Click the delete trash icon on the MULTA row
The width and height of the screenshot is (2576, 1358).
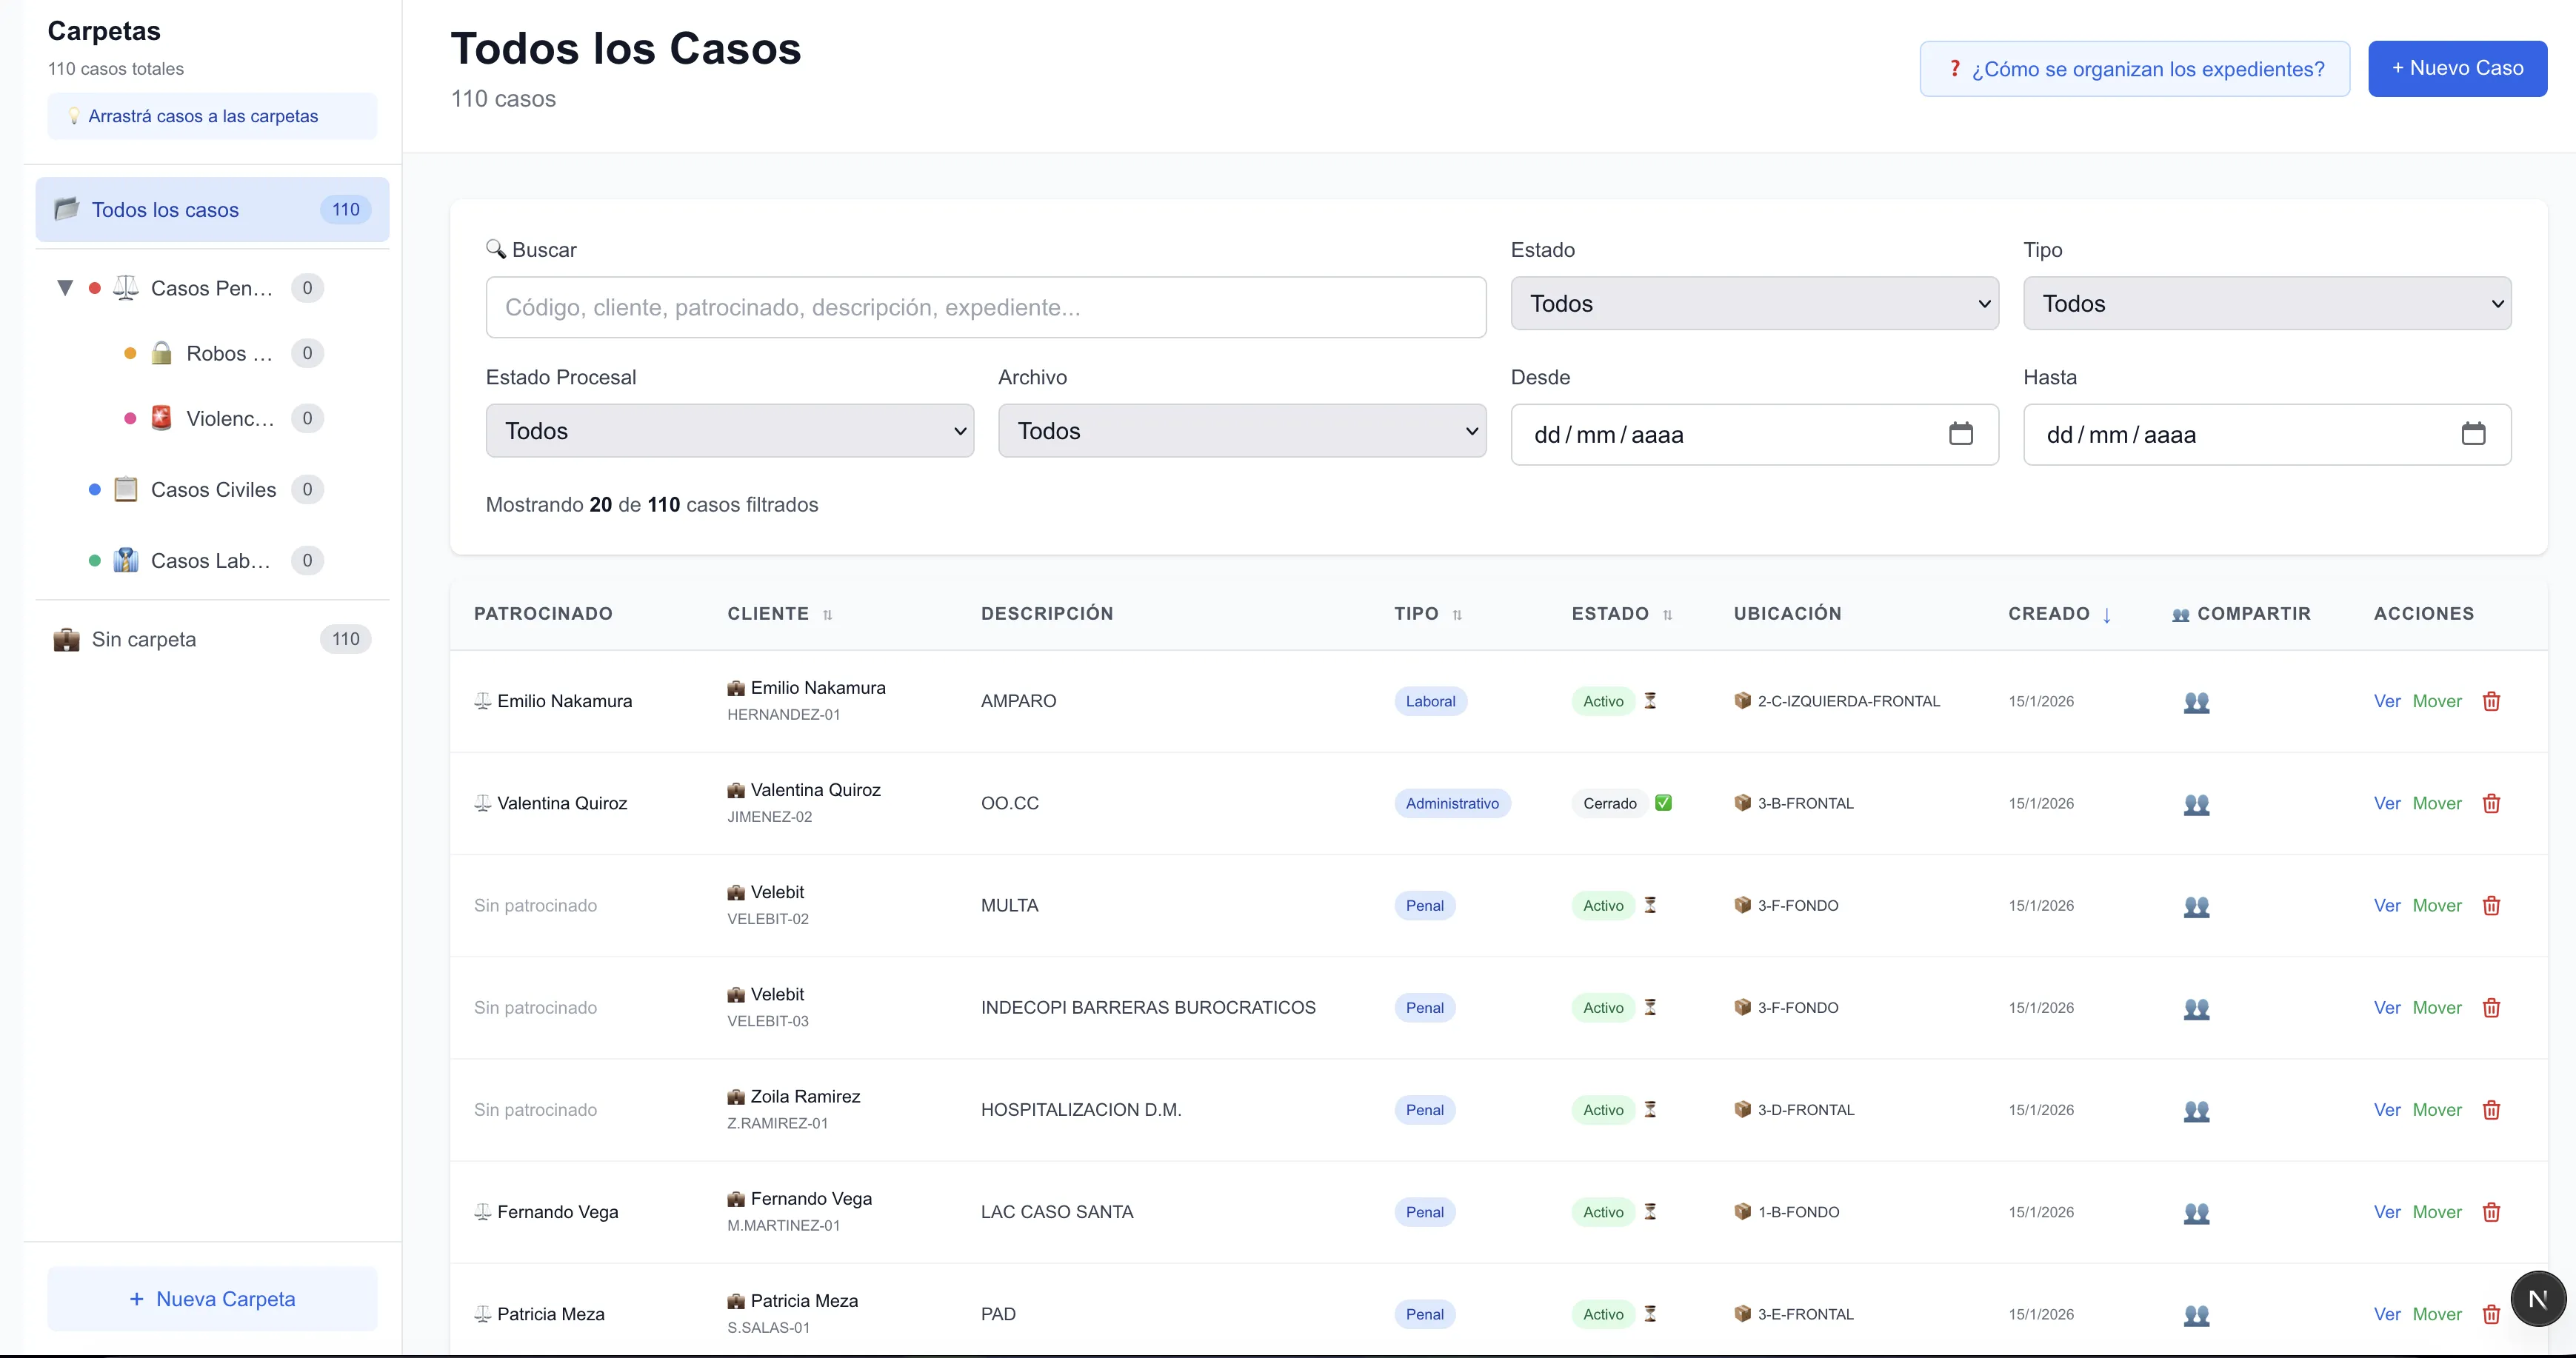point(2491,905)
